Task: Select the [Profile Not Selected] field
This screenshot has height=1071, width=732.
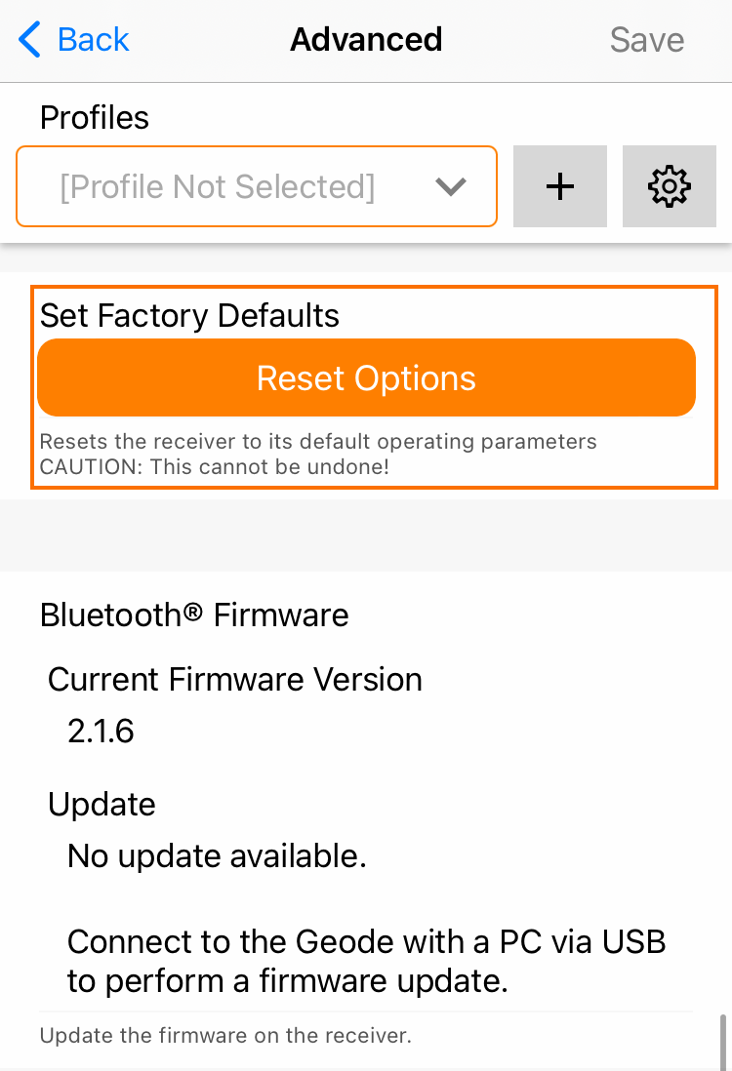Action: [217, 186]
